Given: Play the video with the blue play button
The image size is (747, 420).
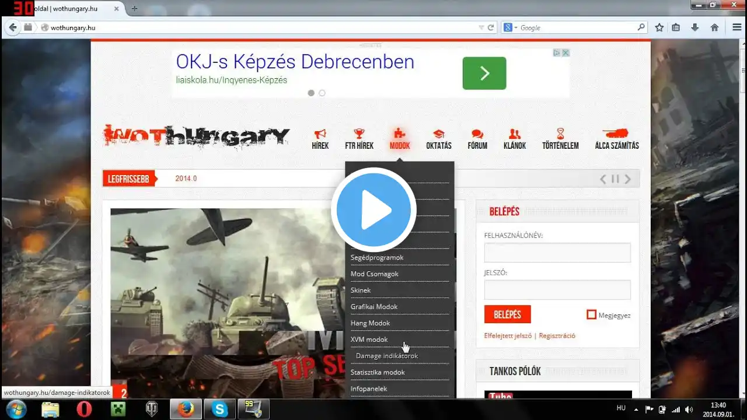Looking at the screenshot, I should point(373,210).
